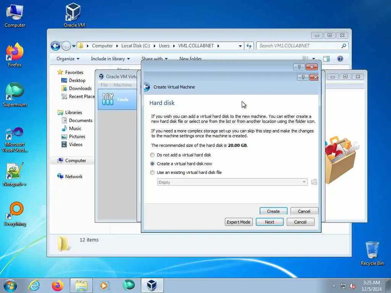The height and width of the screenshot is (293, 391).
Task: Click the folder icon to choose disk file
Action: pyautogui.click(x=314, y=182)
